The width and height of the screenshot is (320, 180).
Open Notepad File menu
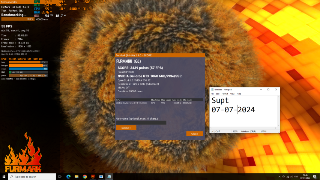[x=212, y=94]
